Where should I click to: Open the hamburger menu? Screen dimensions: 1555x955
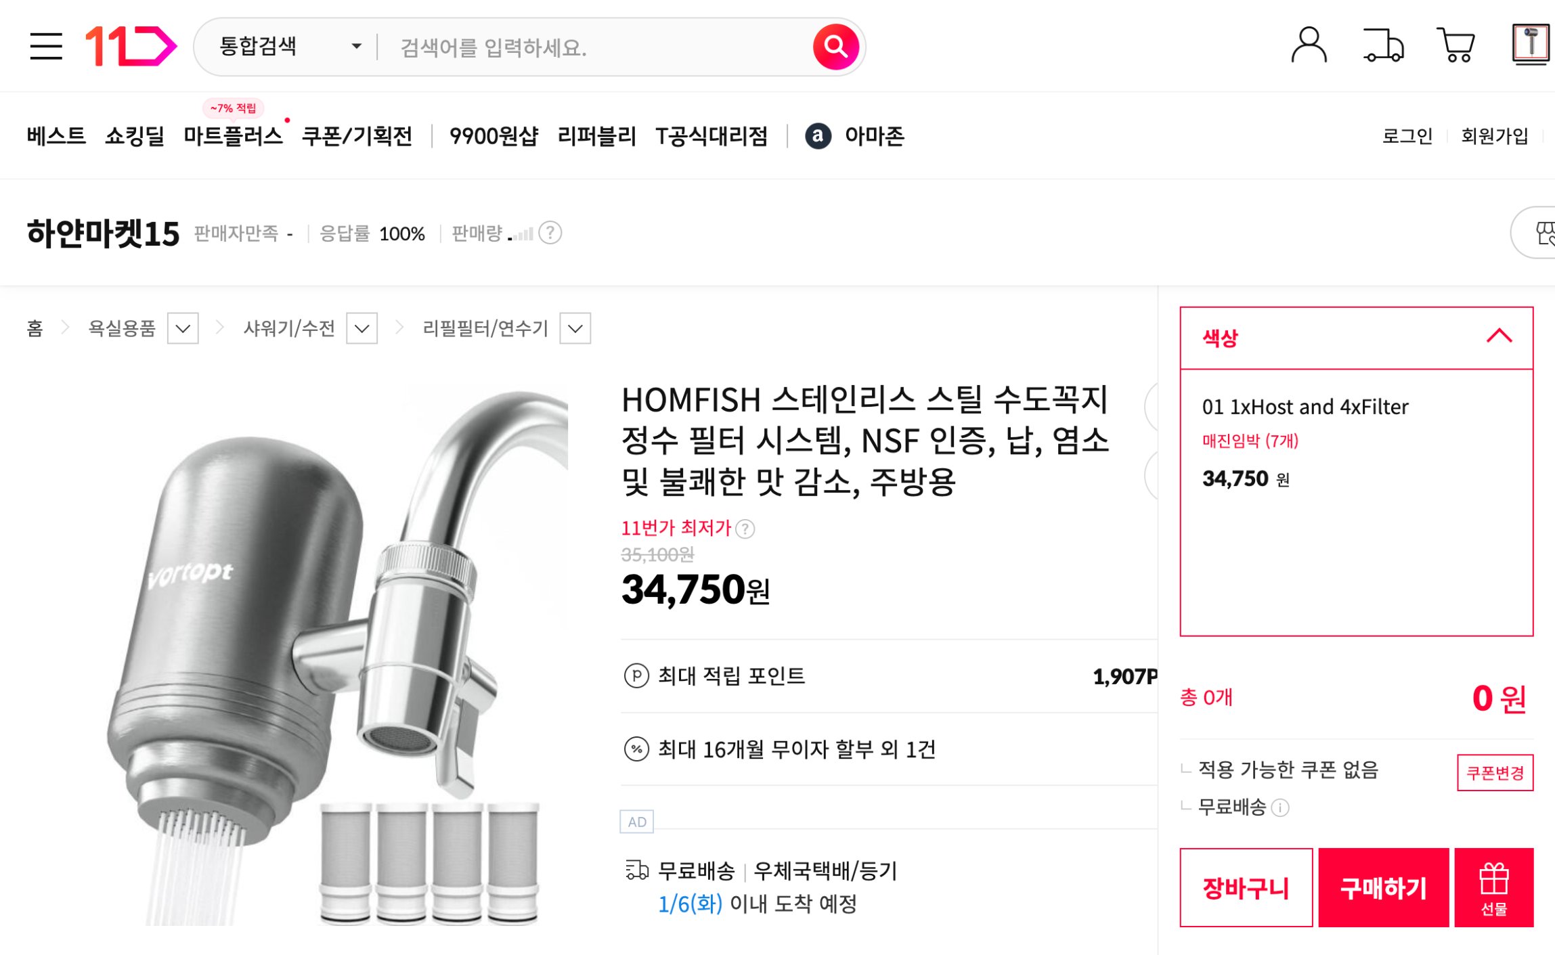coord(47,45)
